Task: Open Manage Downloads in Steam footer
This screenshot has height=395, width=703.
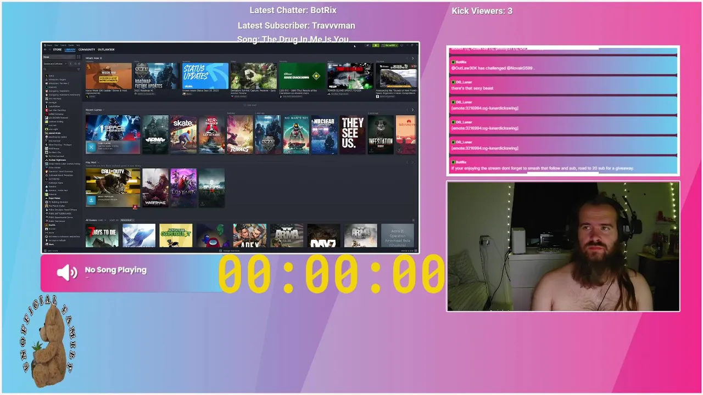Action: coord(231,251)
